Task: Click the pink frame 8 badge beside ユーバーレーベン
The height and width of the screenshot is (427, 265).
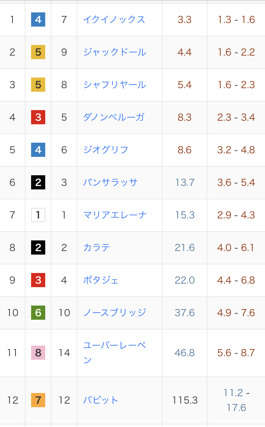Action: [38, 353]
